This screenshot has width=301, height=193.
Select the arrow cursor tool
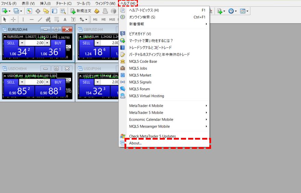pyautogui.click(x=5, y=20)
